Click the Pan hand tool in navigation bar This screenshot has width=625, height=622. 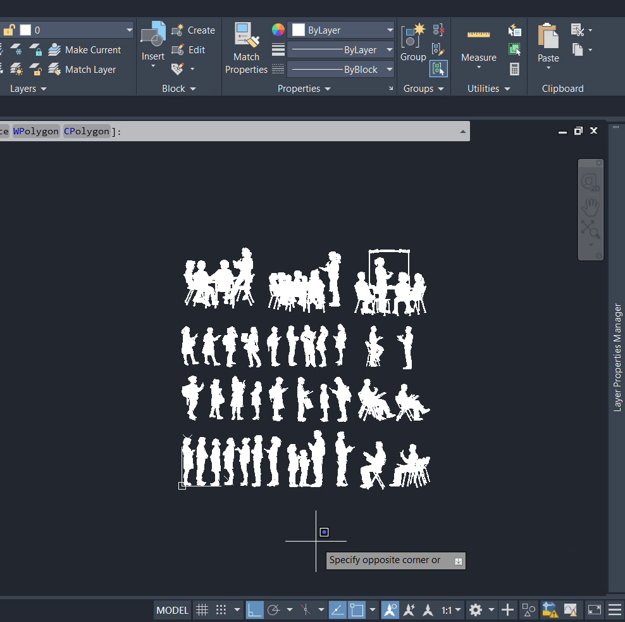(590, 206)
